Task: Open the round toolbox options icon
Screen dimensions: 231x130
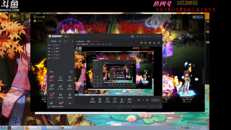Action: point(71,72)
